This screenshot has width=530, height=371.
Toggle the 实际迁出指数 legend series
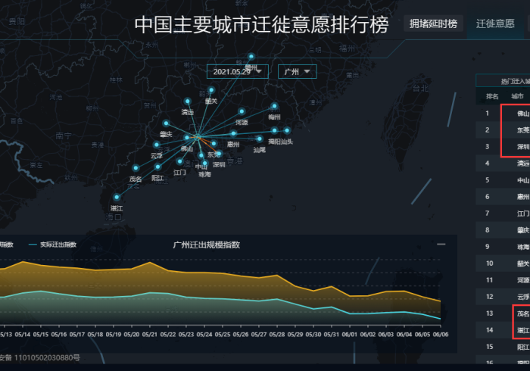(53, 245)
